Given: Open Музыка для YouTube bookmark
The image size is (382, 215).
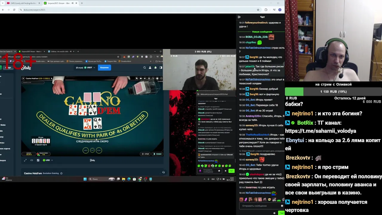Looking at the screenshot, I should [x=94, y=61].
